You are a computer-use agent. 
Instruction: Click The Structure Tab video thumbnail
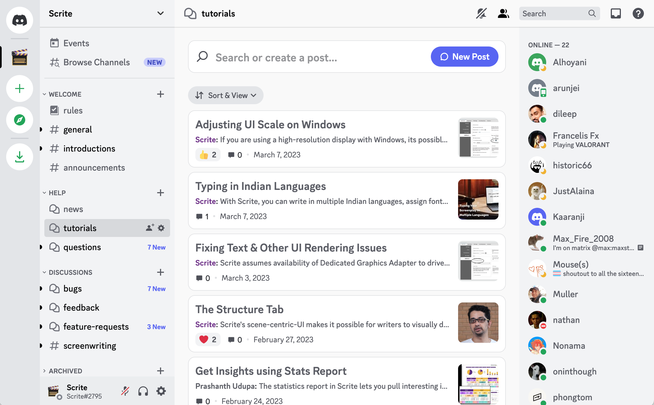(478, 323)
